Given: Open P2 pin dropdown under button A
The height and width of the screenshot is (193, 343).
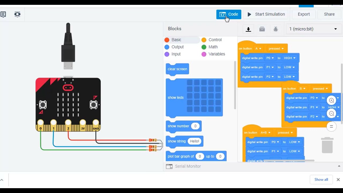Looking at the screenshot, I should (x=270, y=77).
